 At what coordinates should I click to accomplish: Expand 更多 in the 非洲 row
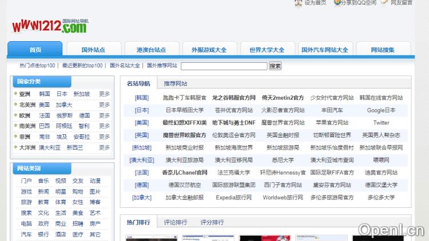[x=104, y=136]
